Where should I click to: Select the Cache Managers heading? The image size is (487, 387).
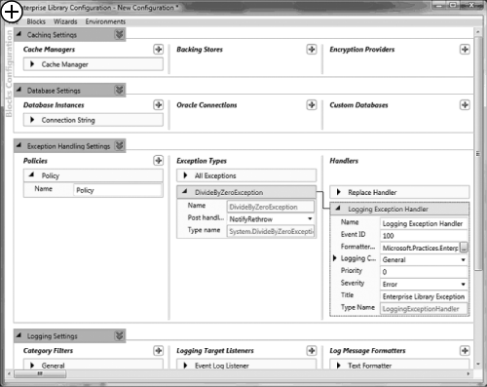pyautogui.click(x=49, y=50)
